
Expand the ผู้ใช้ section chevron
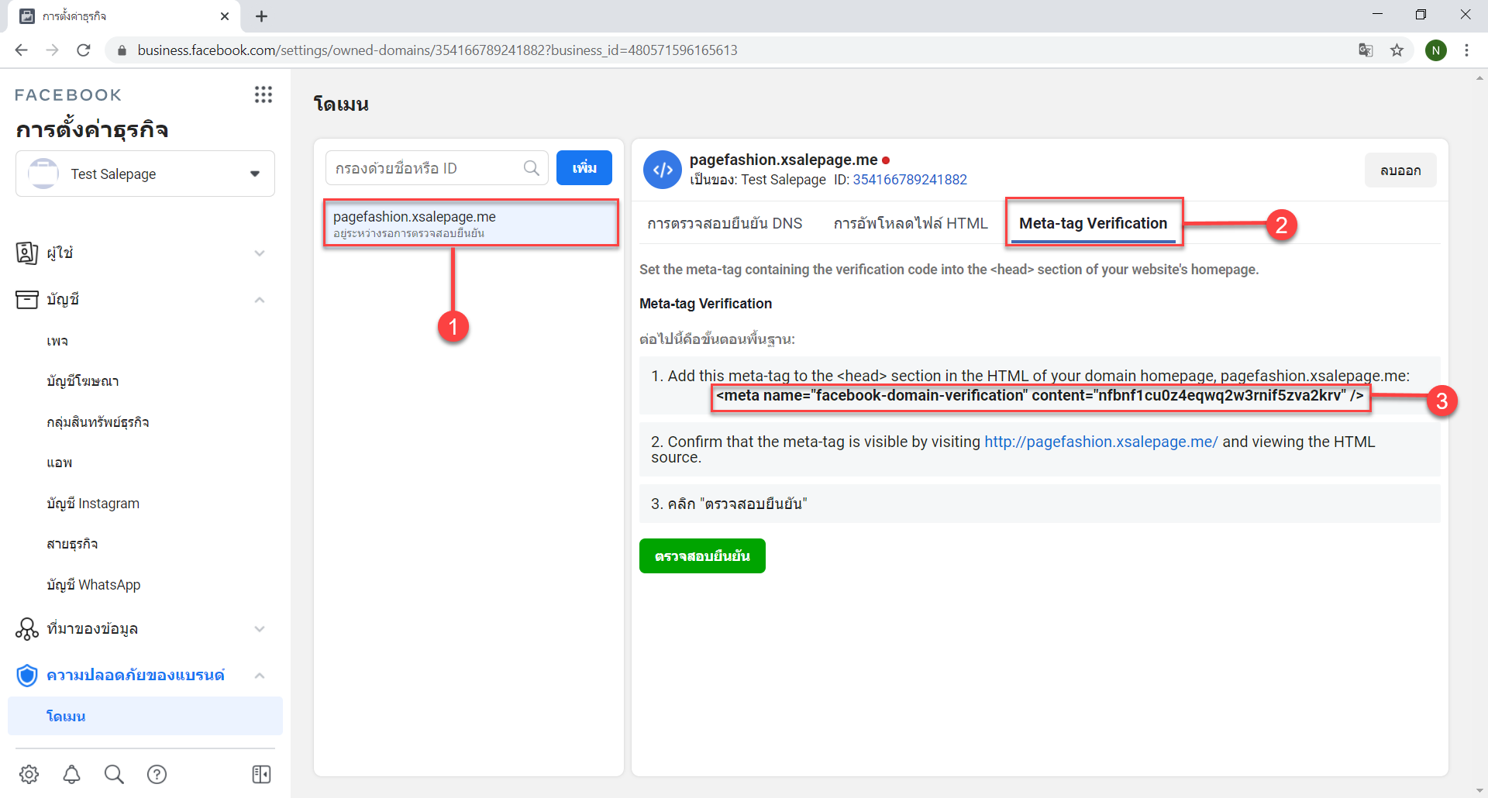[260, 253]
